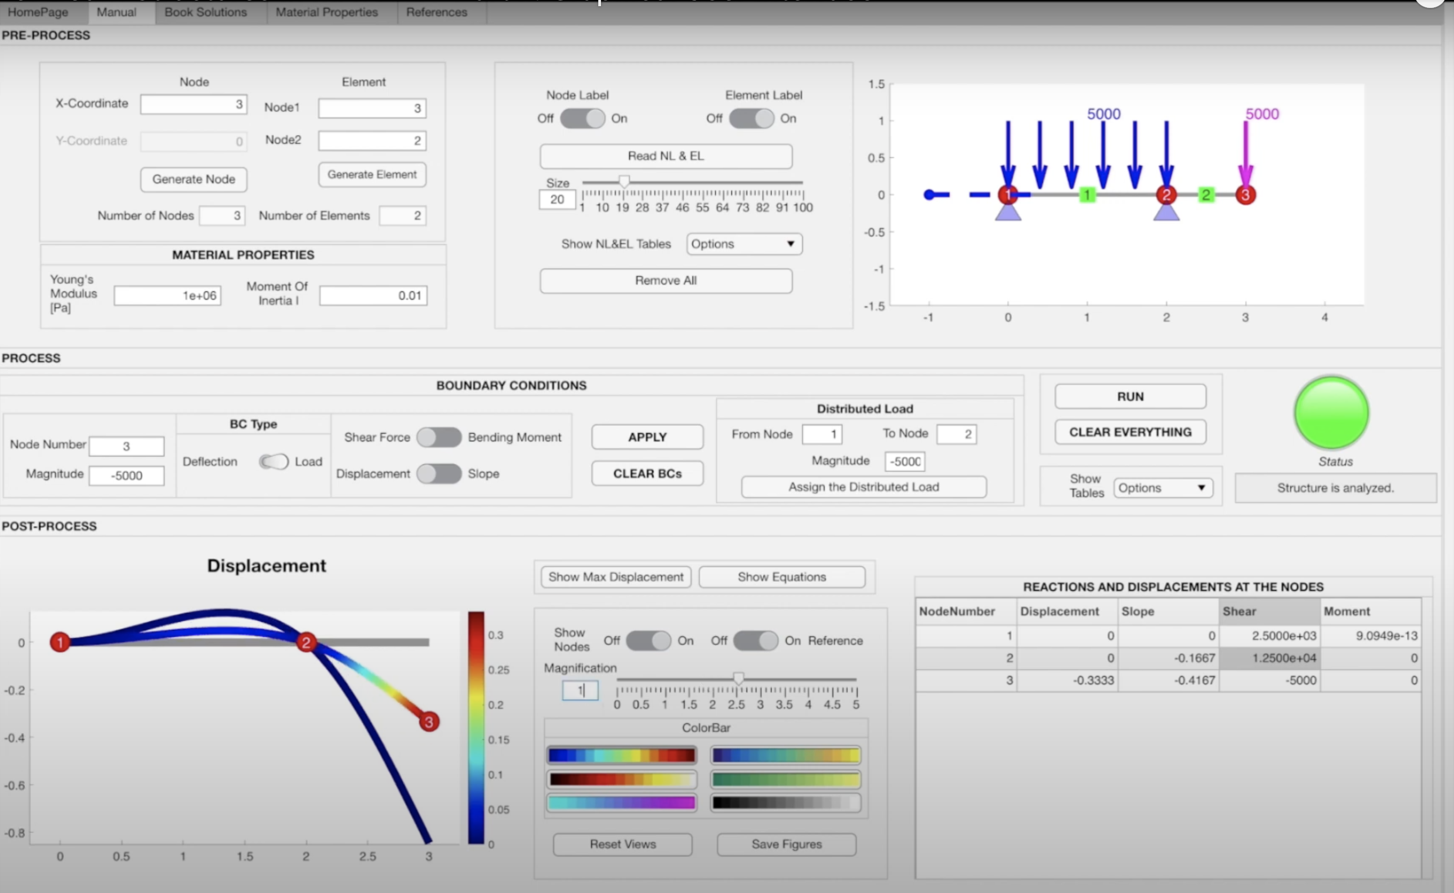Switch to the Book Solutions tab
This screenshot has height=893, width=1454.
[205, 12]
